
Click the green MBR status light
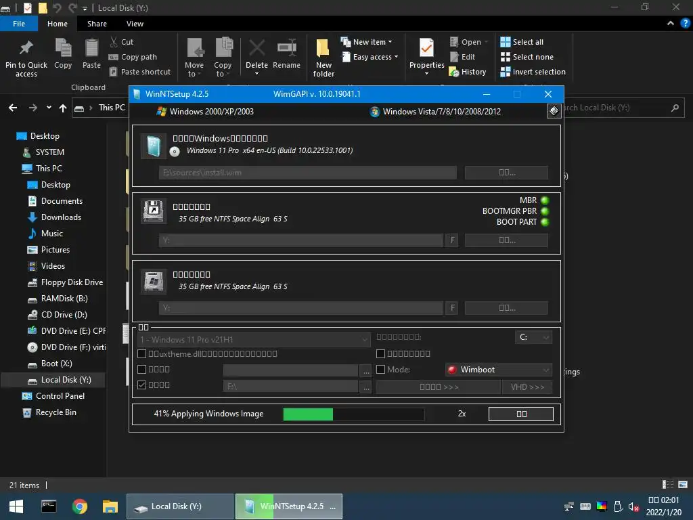(x=545, y=200)
